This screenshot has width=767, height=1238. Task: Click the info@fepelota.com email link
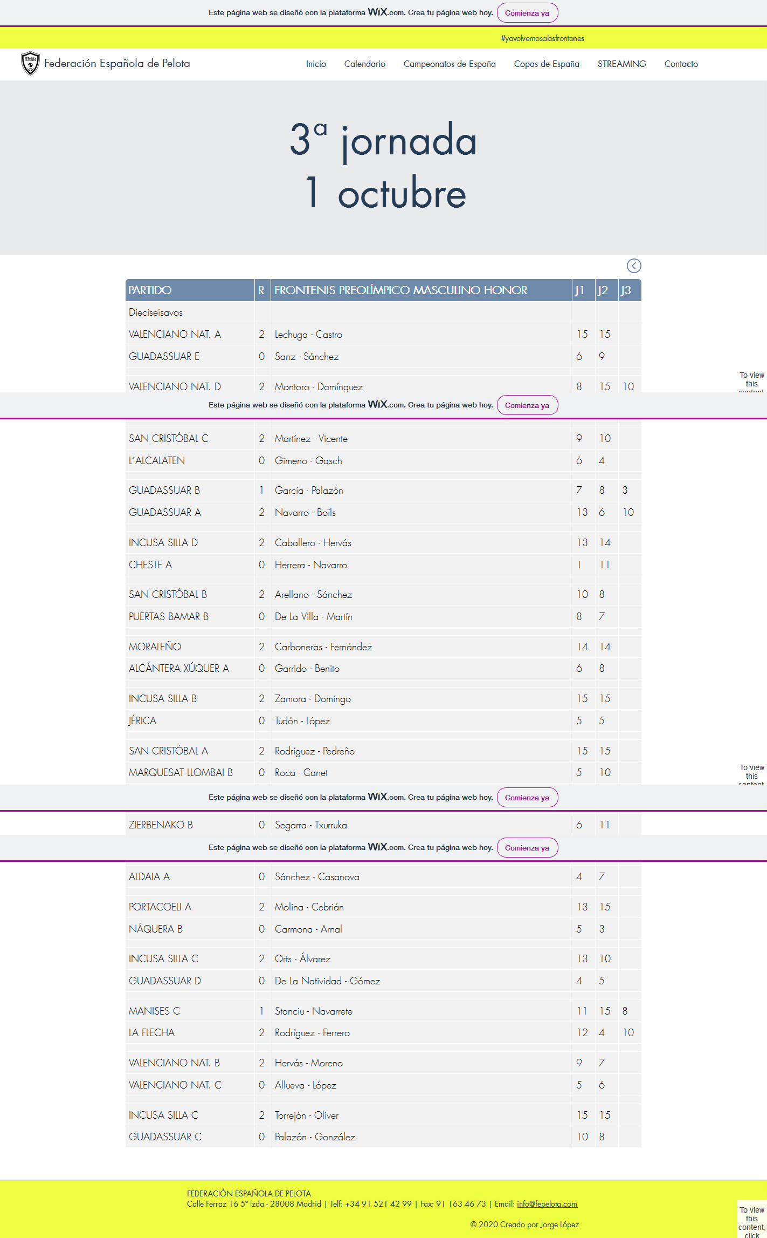[x=547, y=1203]
